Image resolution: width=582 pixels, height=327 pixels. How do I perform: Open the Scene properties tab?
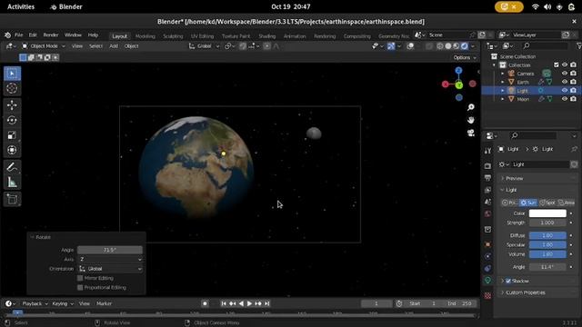(x=487, y=202)
